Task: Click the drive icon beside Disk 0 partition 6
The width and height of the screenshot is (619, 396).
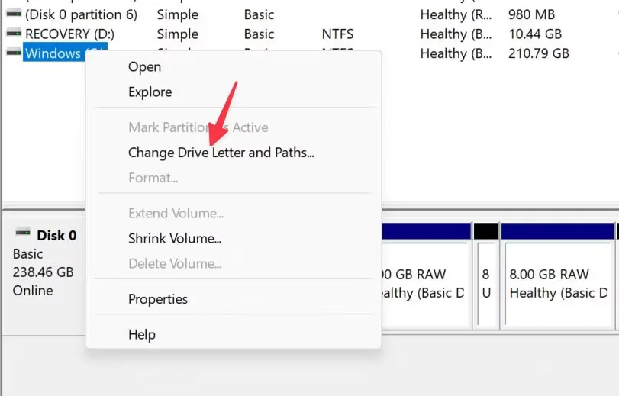Action: 14,14
